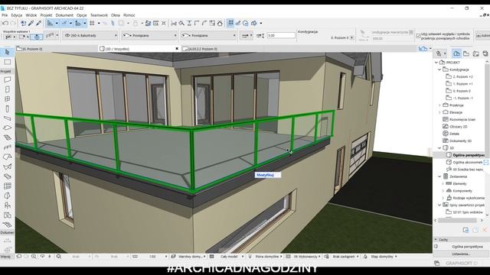This screenshot has width=490, height=275.
Task: Collapse the PROJEKT tree node
Action: [x=436, y=63]
